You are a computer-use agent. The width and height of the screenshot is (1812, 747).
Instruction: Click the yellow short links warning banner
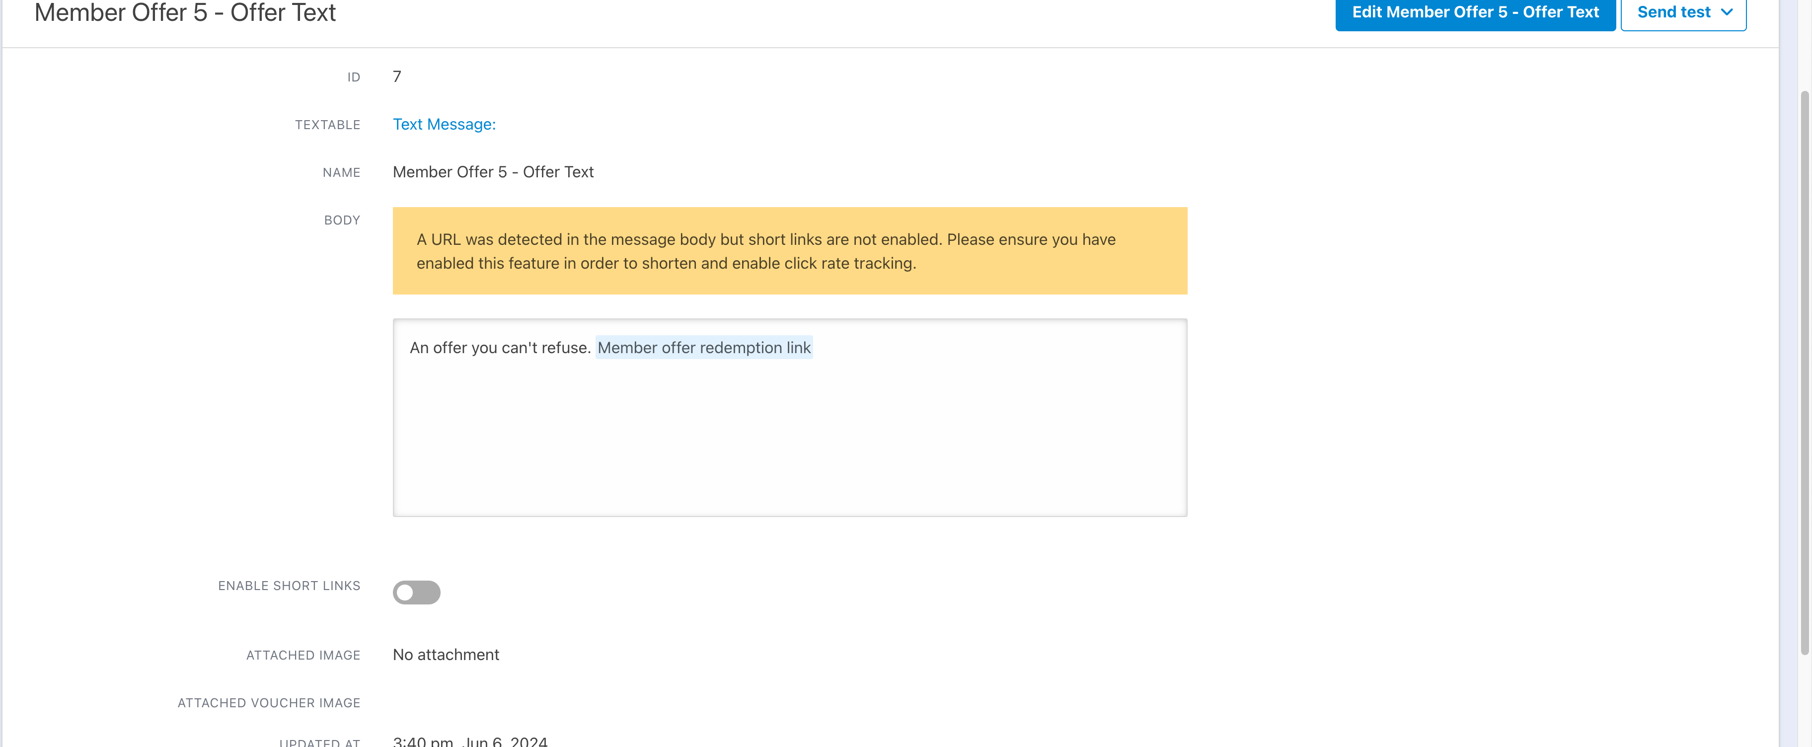pos(789,251)
